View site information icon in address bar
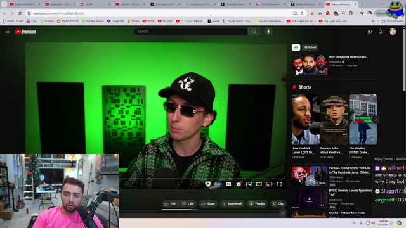 (x=29, y=13)
